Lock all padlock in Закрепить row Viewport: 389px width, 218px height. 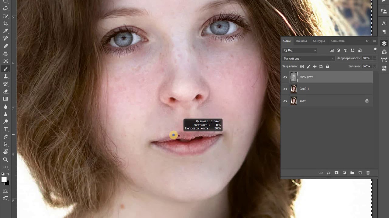tap(327, 66)
